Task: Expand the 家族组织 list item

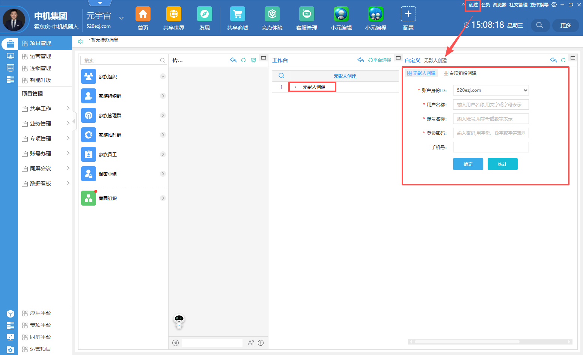Action: tap(163, 76)
